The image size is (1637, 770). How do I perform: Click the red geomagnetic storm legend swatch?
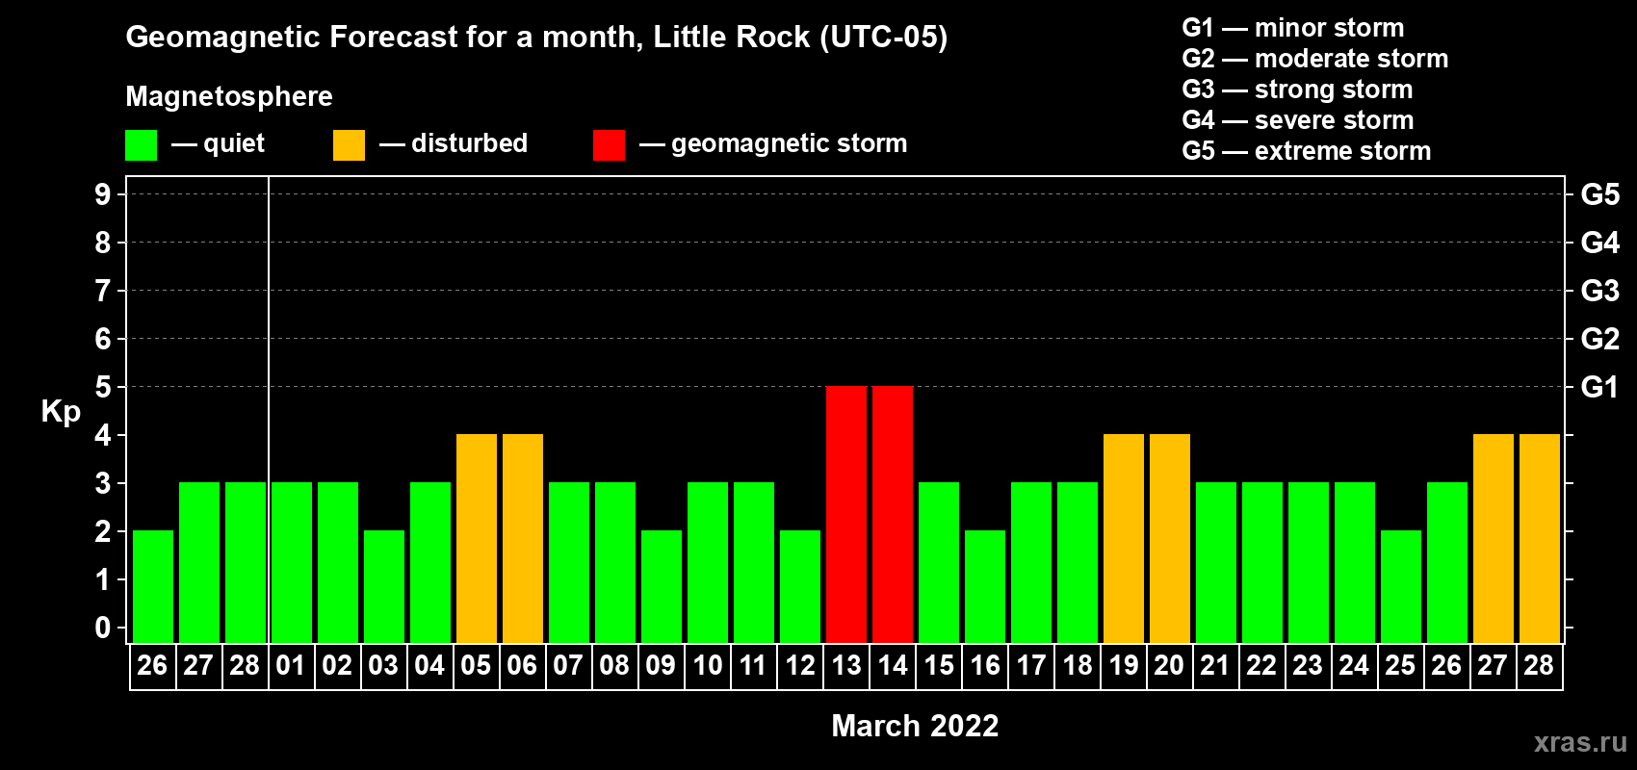coord(609,145)
